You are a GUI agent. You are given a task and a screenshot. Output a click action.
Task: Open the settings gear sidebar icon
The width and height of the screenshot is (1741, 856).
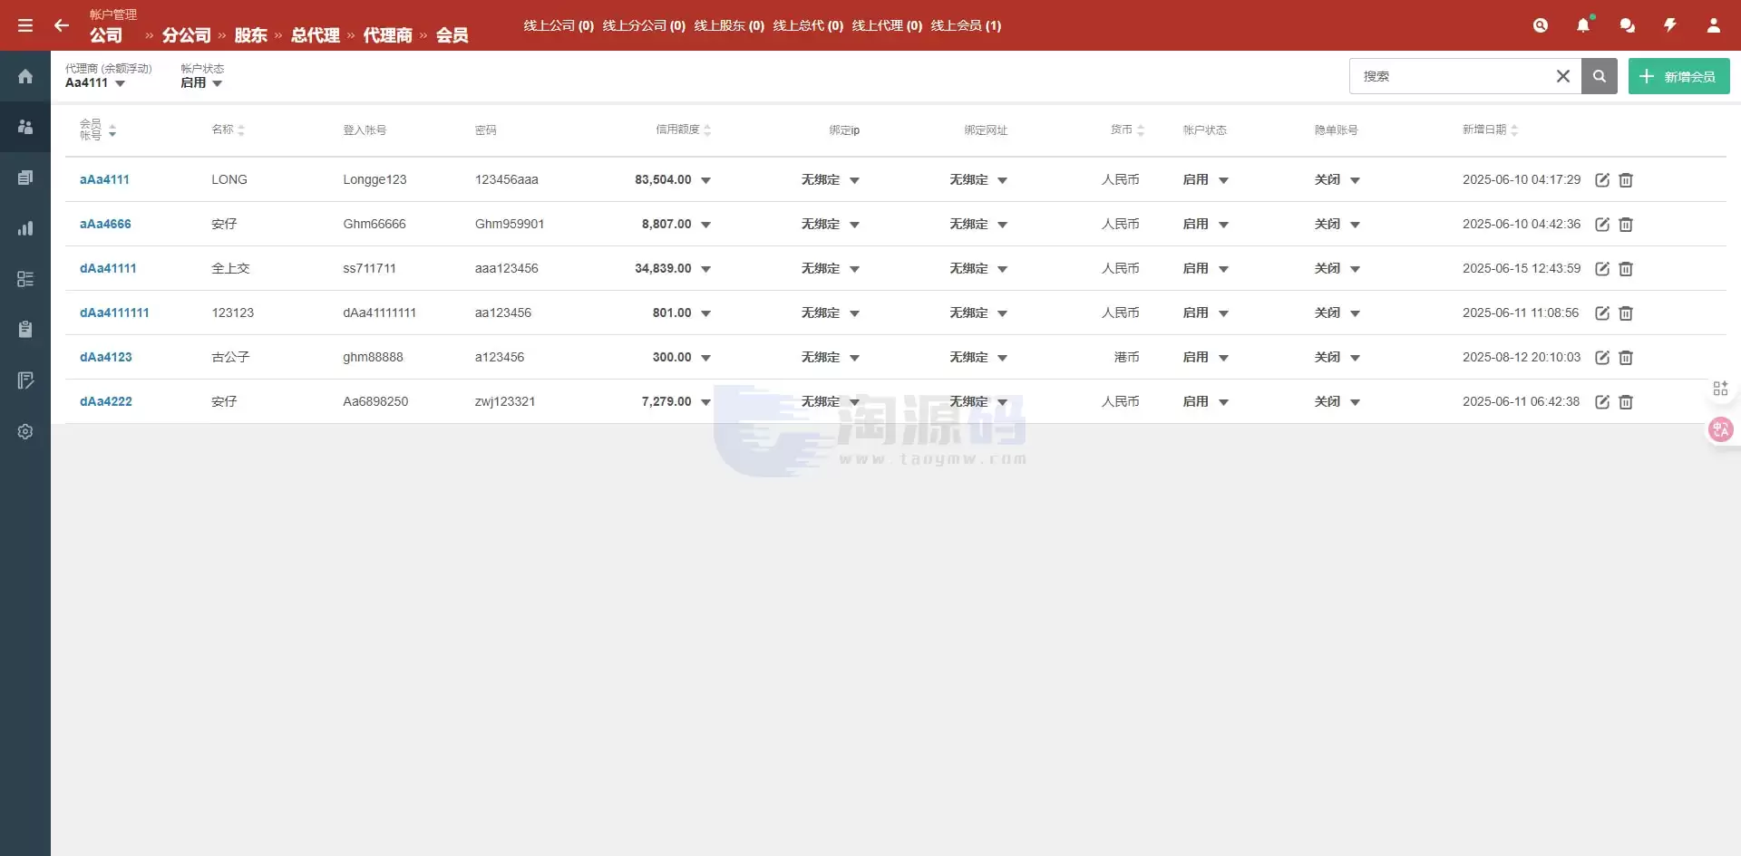pyautogui.click(x=25, y=431)
